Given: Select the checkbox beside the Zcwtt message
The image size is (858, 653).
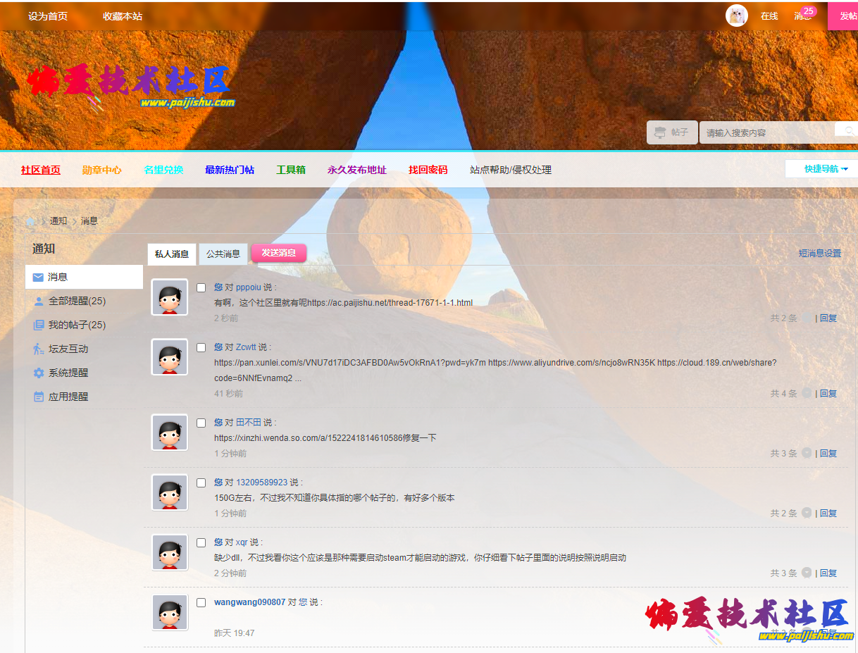Looking at the screenshot, I should coord(201,347).
